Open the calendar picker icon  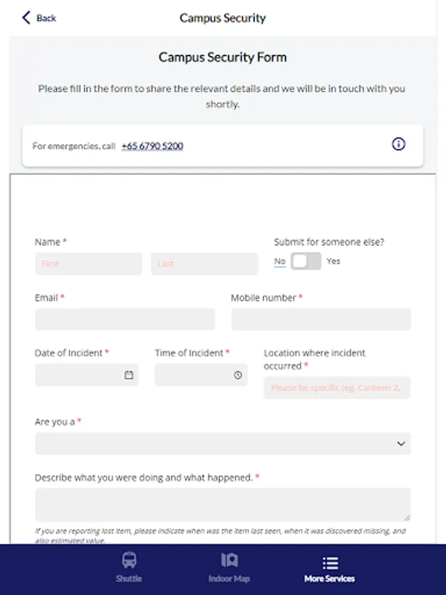point(129,375)
